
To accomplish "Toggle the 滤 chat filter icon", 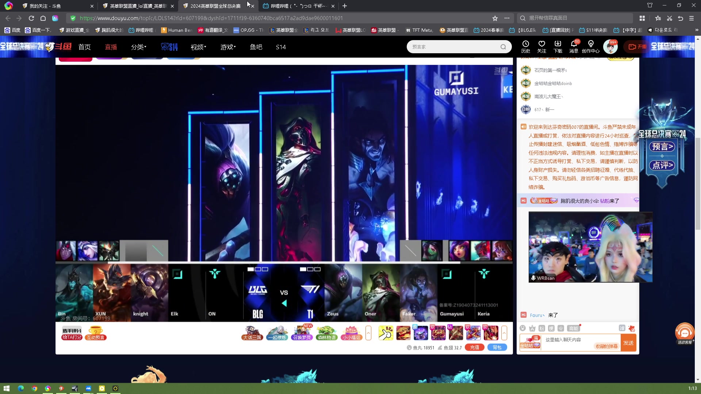I will click(x=622, y=328).
